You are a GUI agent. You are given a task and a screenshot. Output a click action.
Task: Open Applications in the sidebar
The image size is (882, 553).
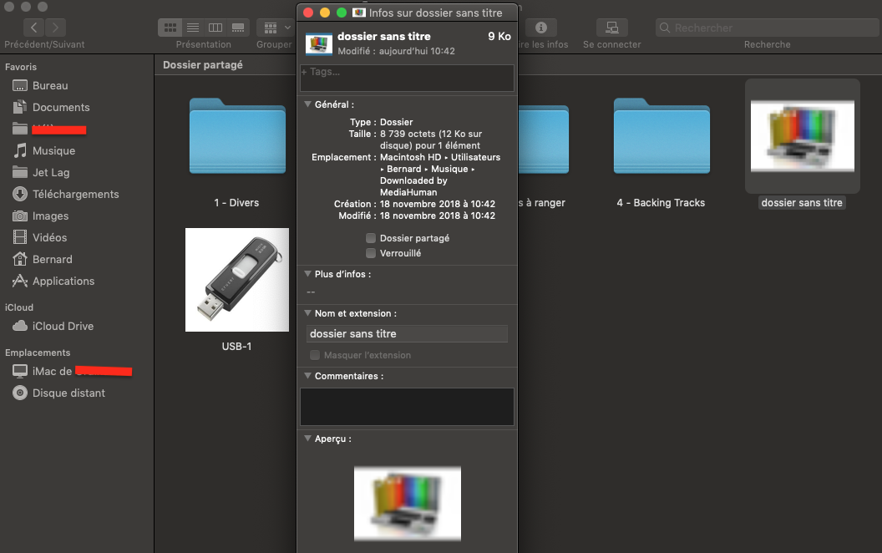click(x=53, y=282)
